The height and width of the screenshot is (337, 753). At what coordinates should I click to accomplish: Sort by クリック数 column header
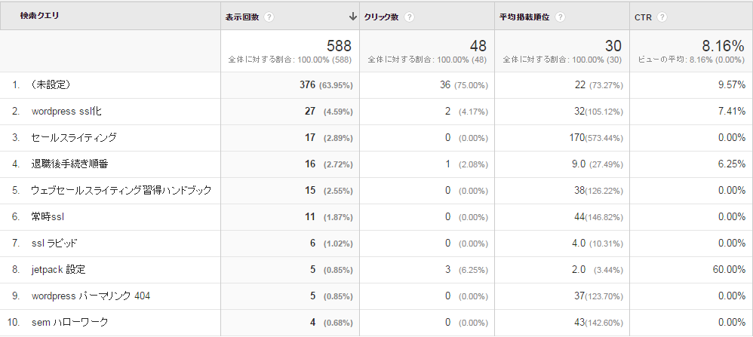(x=381, y=17)
